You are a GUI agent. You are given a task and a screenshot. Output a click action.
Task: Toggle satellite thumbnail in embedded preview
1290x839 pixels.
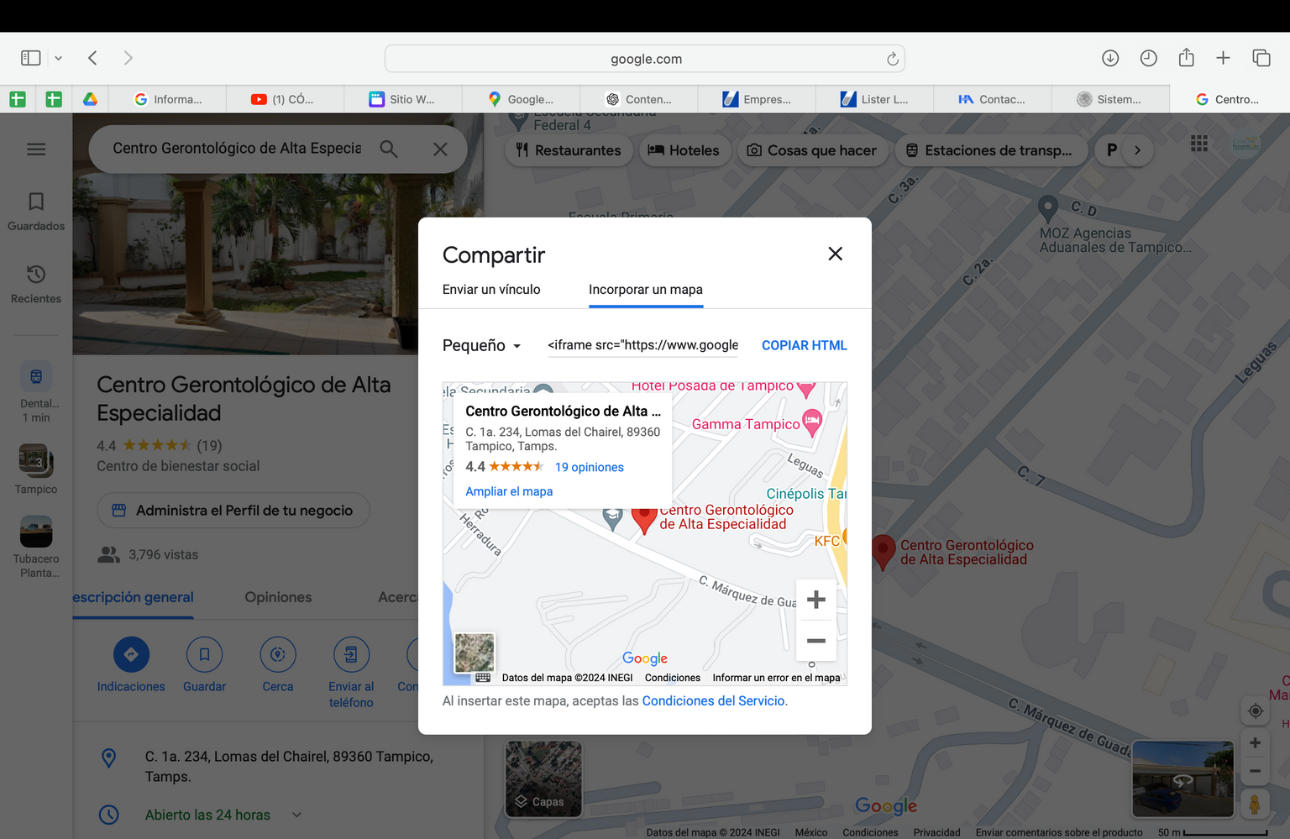[475, 653]
